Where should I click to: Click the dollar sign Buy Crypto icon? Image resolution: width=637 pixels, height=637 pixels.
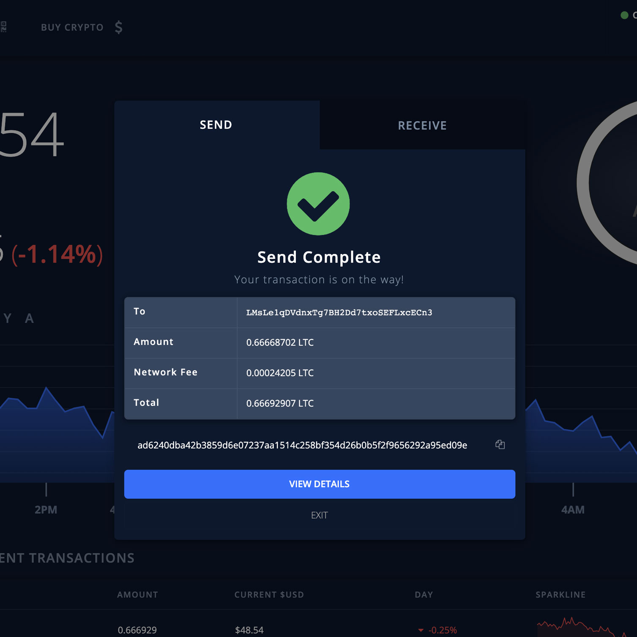(119, 27)
